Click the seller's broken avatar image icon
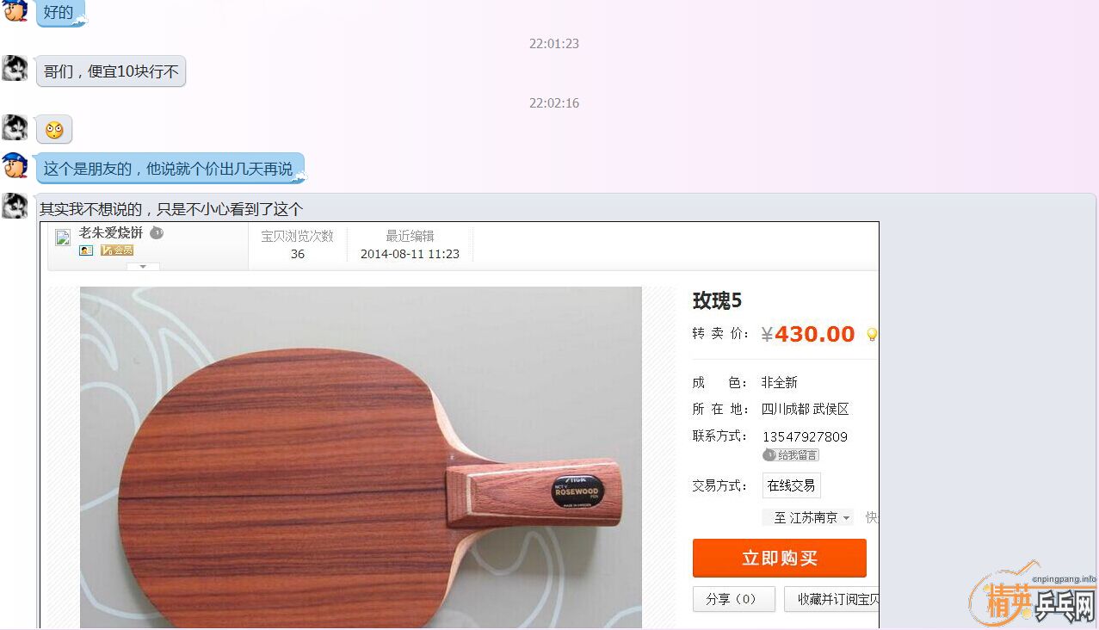 pos(62,238)
